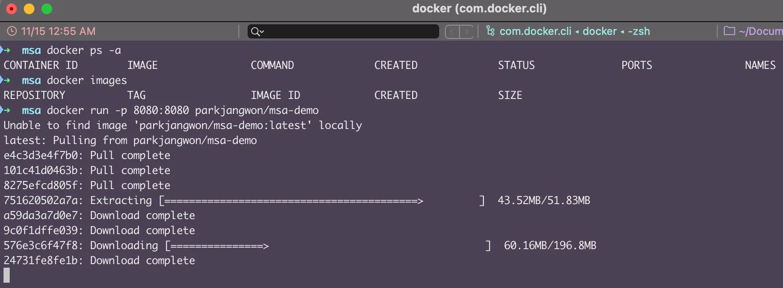This screenshot has width=783, height=288.
Task: Click the 11/15 12:55 AM timestamp
Action: pyautogui.click(x=58, y=31)
